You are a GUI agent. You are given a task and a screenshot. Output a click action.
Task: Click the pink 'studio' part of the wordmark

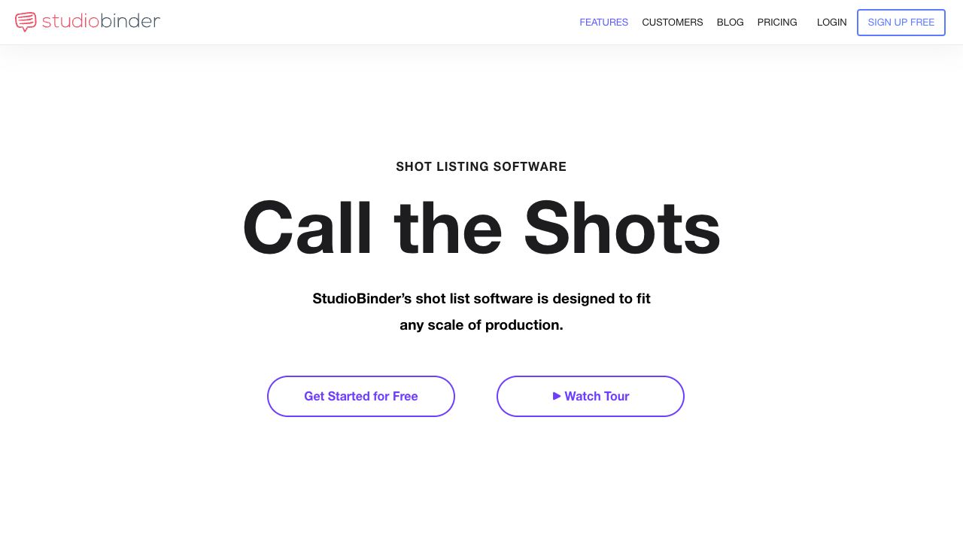pos(70,21)
